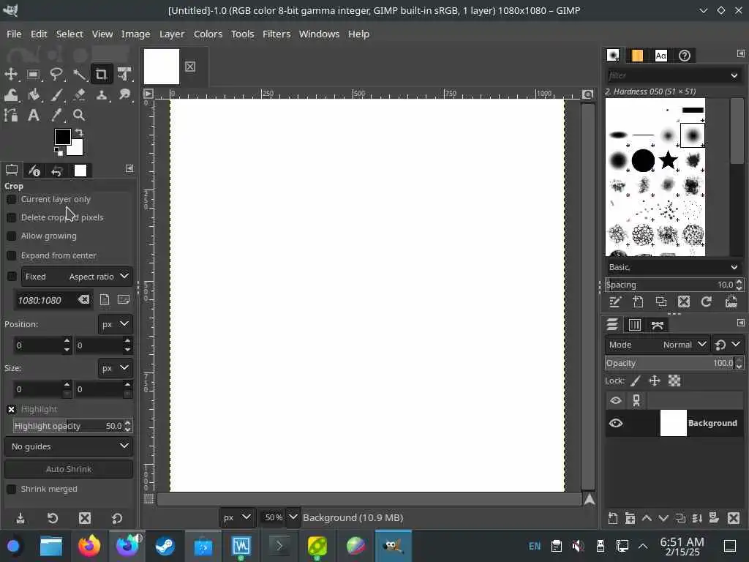Viewport: 749px width, 562px height.
Task: Select the Text tool
Action: tap(34, 115)
